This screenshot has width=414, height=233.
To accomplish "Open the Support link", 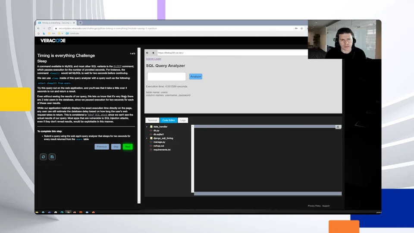I will point(326,206).
